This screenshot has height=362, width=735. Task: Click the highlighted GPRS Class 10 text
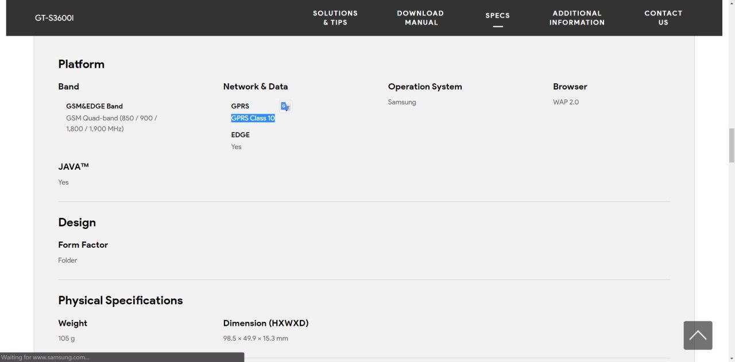[253, 118]
